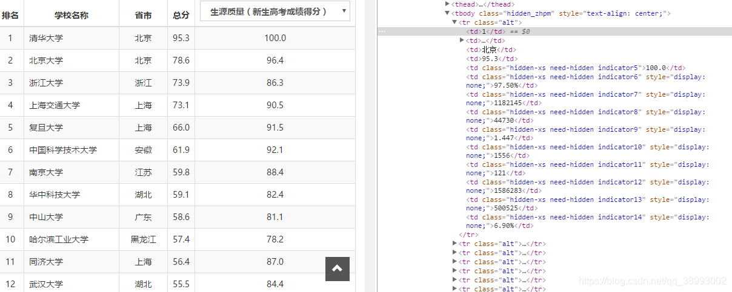Viewport: 732px width, 292px height.
Task: Click 复旦大学 in the ranking table
Action: 46,128
